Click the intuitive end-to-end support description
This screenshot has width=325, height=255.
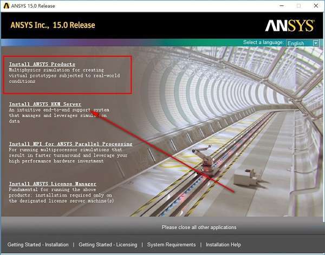(59, 115)
